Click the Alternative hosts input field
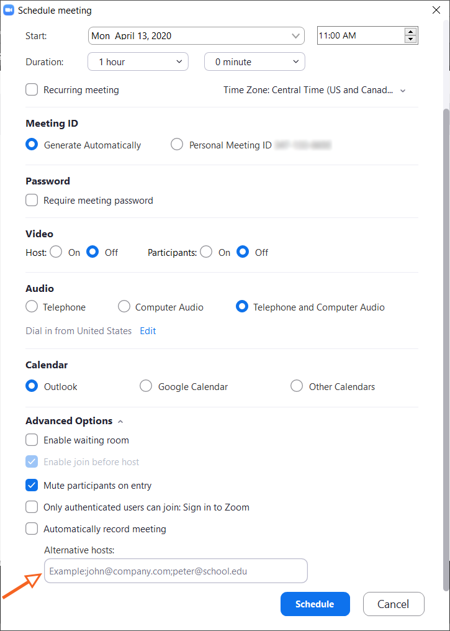Viewport: 450px width, 631px height. (x=176, y=571)
